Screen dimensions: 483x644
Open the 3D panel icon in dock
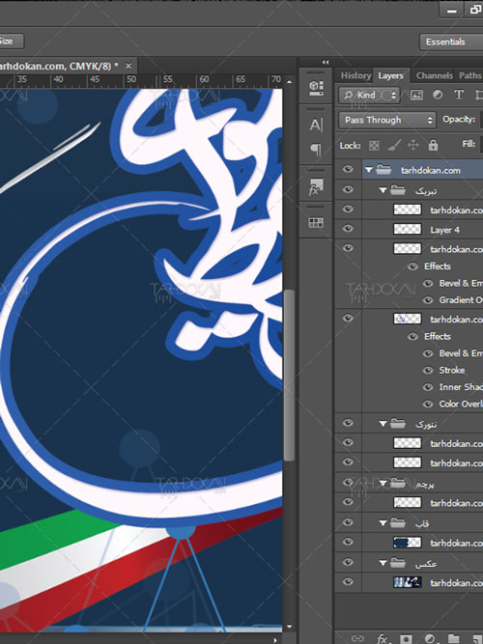pos(316,88)
